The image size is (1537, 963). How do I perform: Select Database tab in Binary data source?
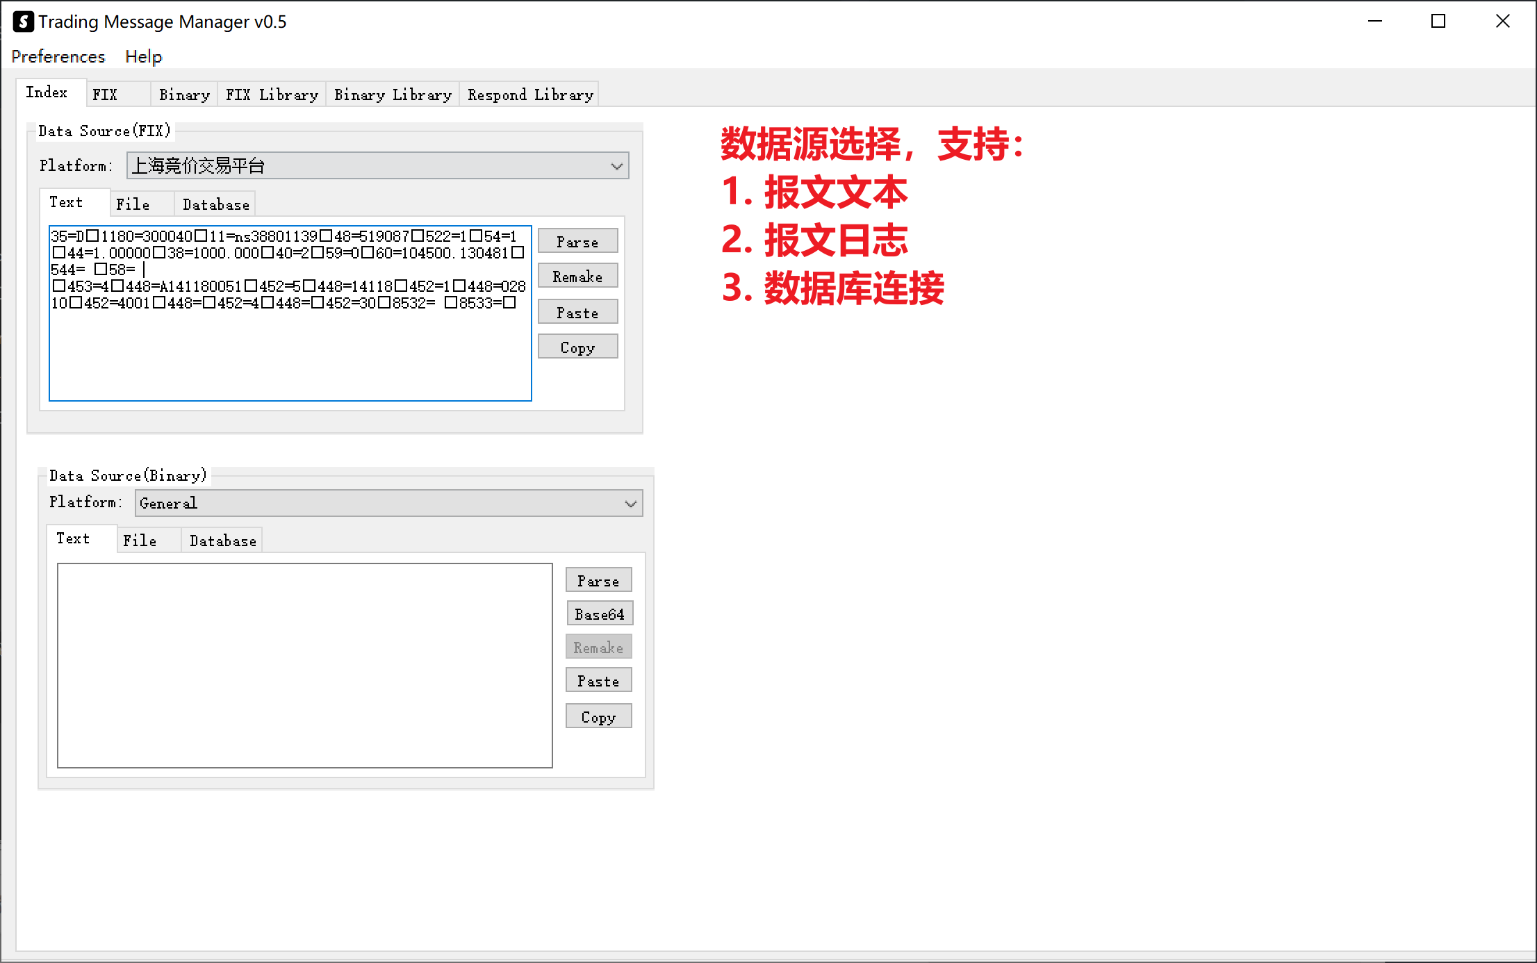point(222,541)
